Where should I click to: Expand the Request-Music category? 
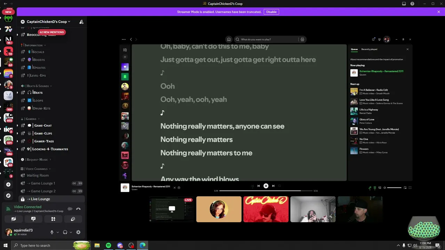(x=36, y=160)
